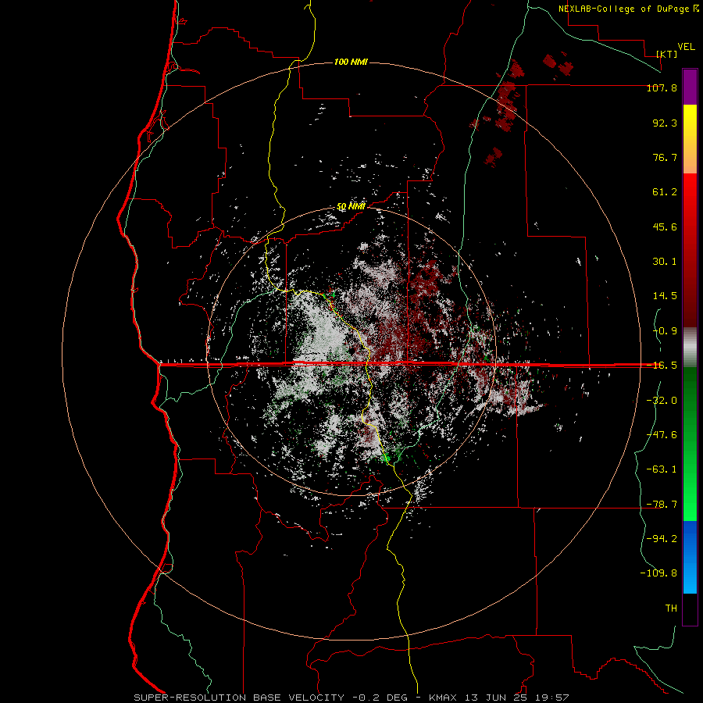Click the 14.5 velocity scale value

[665, 296]
